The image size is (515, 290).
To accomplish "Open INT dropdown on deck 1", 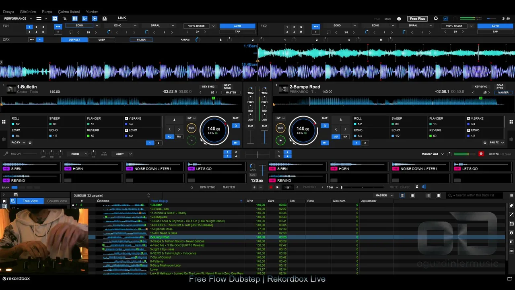I will [x=192, y=118].
